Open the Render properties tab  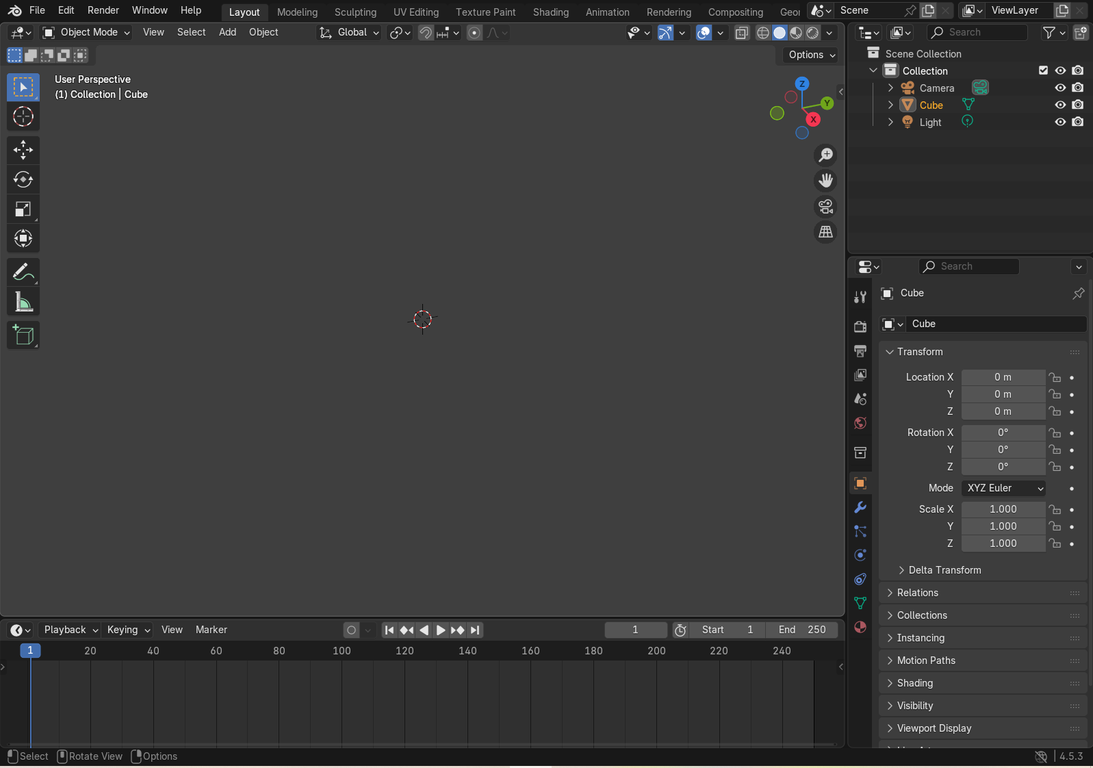(x=860, y=327)
